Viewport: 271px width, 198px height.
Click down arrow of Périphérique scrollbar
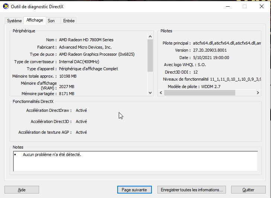(x=150, y=93)
